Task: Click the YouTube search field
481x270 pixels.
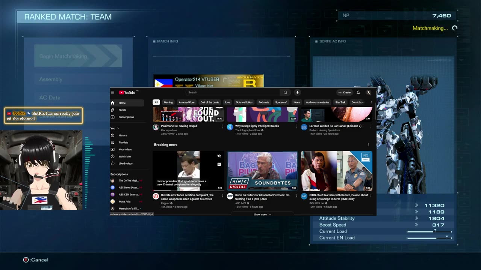Action: [233, 92]
